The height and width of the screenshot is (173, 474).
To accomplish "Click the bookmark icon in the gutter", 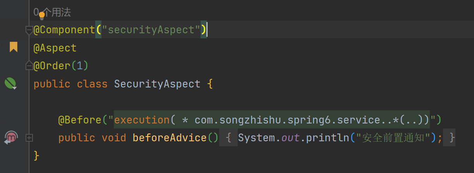I will [14, 47].
